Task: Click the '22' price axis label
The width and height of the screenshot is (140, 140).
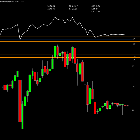Action: [134, 44]
